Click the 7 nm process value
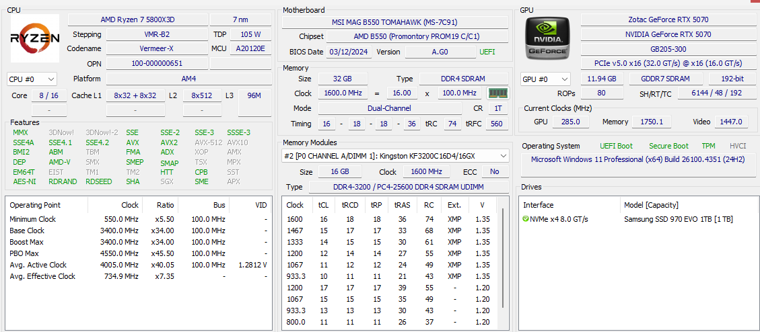Image resolution: width=760 pixels, height=332 pixels. click(x=240, y=20)
